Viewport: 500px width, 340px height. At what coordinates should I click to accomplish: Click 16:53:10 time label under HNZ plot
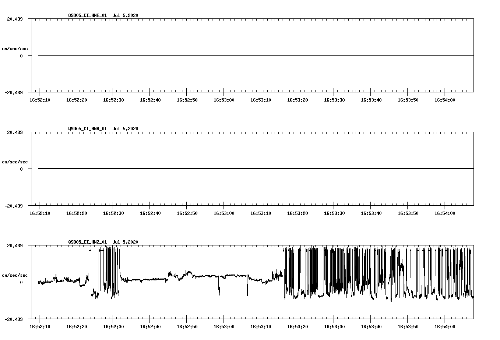point(261,326)
